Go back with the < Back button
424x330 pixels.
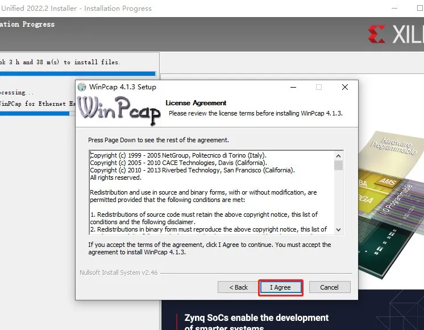[x=238, y=287]
